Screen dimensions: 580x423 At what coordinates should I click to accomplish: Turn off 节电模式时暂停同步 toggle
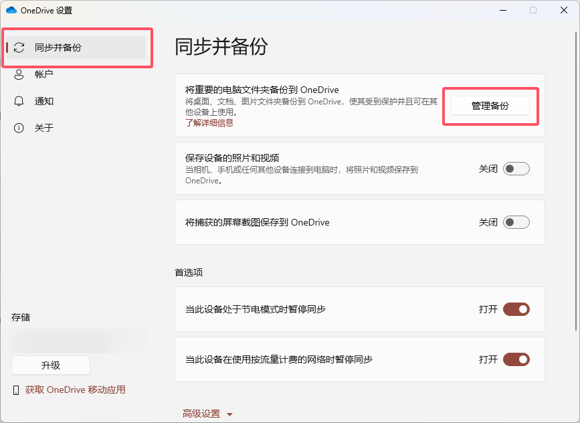[x=516, y=309]
